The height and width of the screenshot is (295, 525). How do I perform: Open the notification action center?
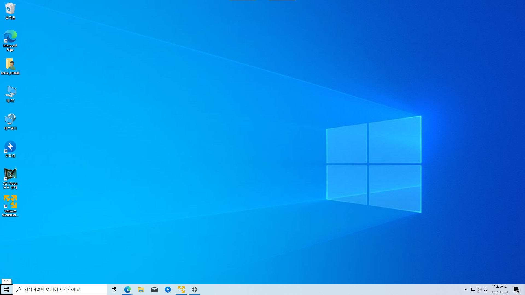tap(516, 290)
